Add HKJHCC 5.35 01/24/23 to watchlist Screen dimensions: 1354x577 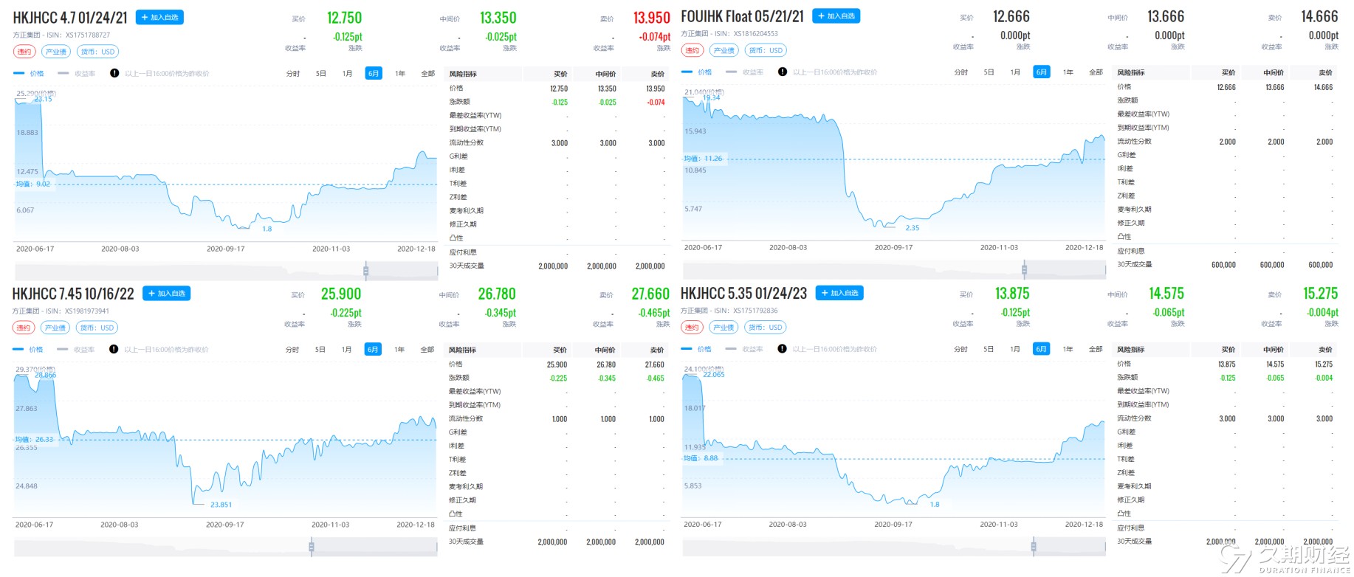coord(840,293)
